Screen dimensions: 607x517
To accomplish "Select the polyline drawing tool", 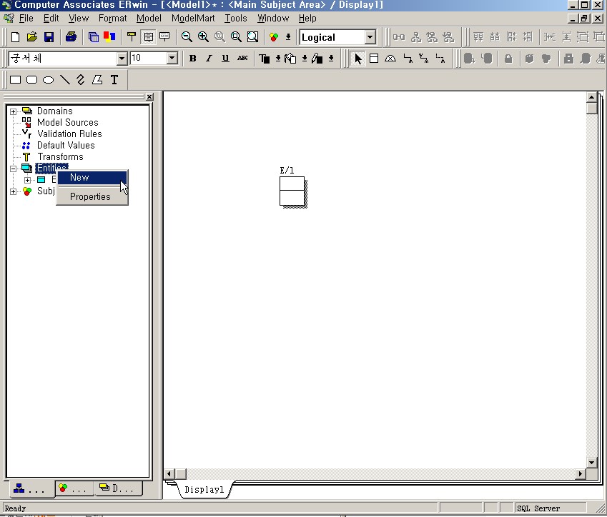I will 81,80.
